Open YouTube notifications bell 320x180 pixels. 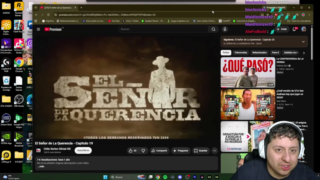pyautogui.click(x=294, y=29)
